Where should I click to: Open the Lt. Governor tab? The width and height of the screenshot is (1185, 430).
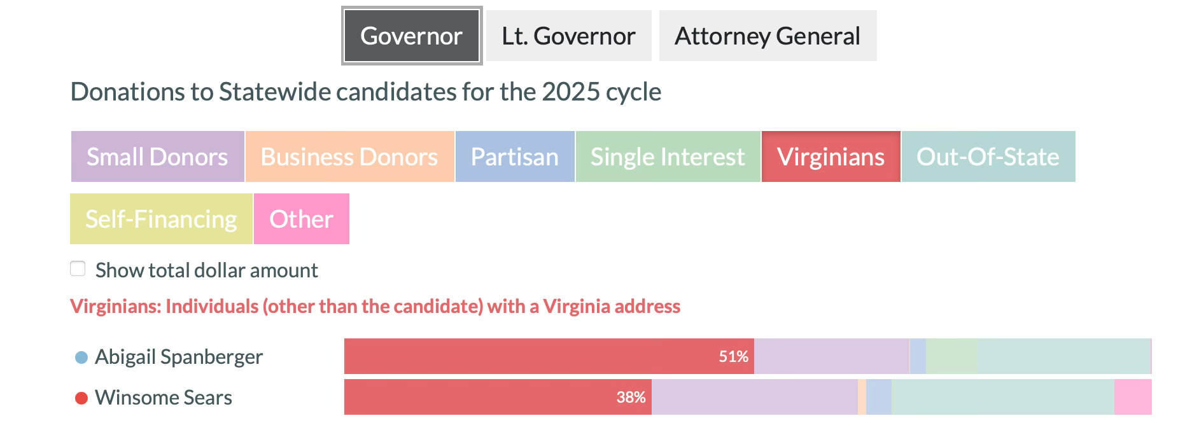coord(568,36)
